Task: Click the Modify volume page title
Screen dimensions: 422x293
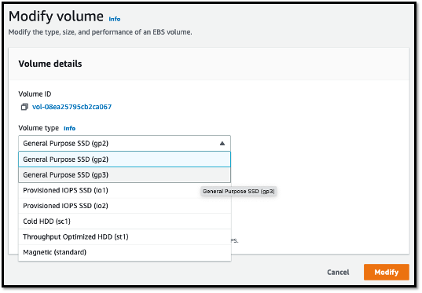Action: point(56,16)
